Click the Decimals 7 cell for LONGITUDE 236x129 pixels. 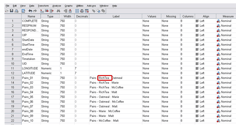coord(82,68)
